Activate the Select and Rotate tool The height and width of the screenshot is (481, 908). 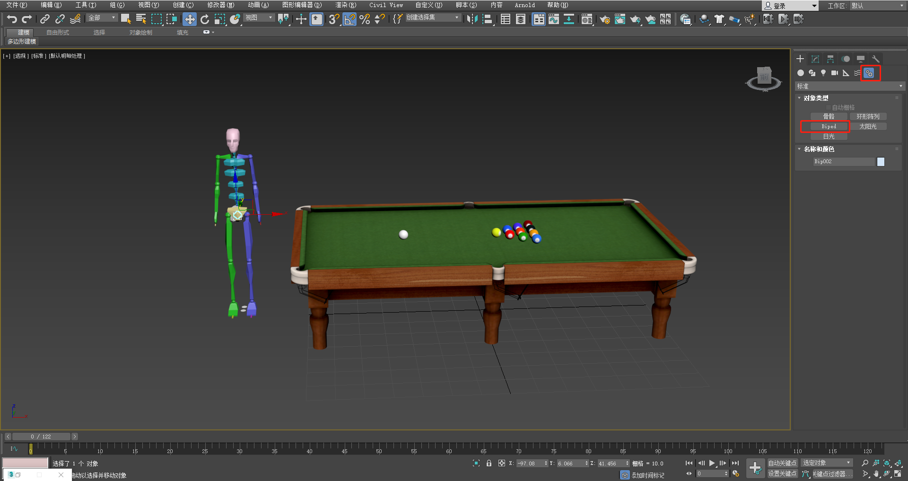[x=205, y=19]
